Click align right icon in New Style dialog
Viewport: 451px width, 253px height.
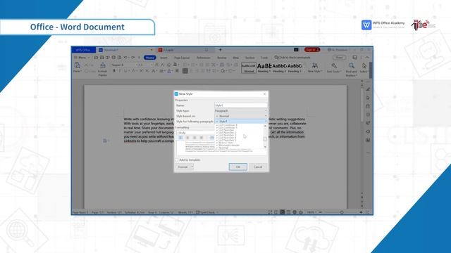(x=194, y=138)
